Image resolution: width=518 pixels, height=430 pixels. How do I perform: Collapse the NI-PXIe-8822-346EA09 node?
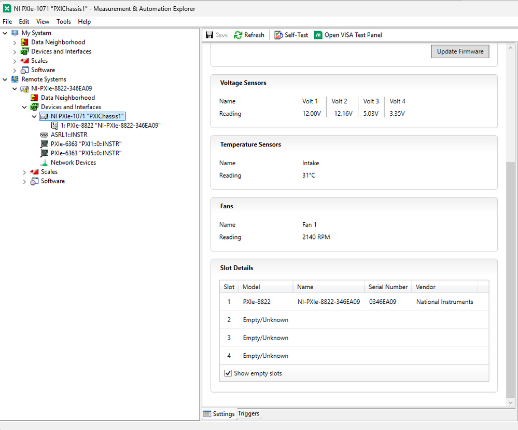tap(15, 89)
